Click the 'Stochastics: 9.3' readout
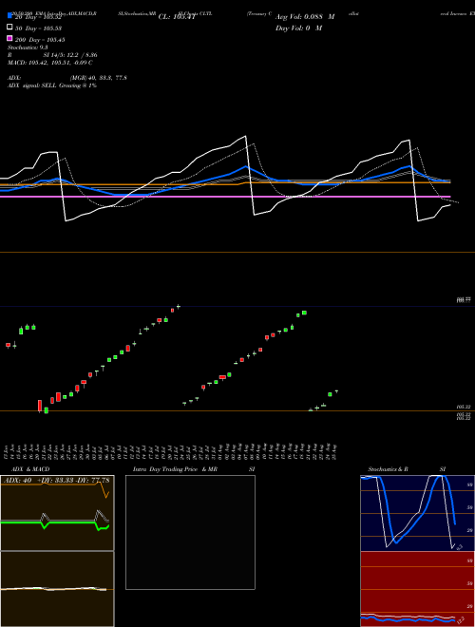The width and height of the screenshot is (475, 627). [x=28, y=47]
